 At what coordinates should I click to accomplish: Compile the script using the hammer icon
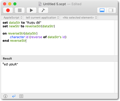[x=43, y=10]
